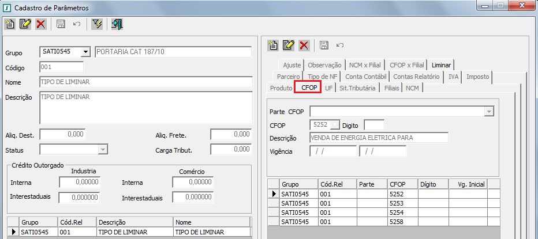
Task: Switch to the Ajuste tab
Action: 292,65
